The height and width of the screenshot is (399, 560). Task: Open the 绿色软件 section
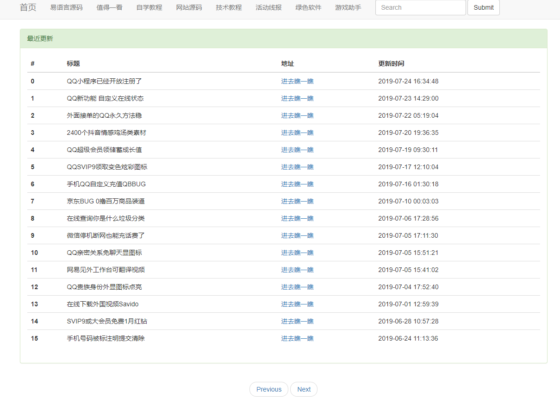(308, 7)
